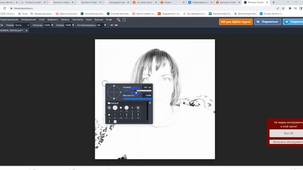This screenshot has height=170, width=303.
Task: Adjust the Жесткость hardness slider
Action: 137,99
